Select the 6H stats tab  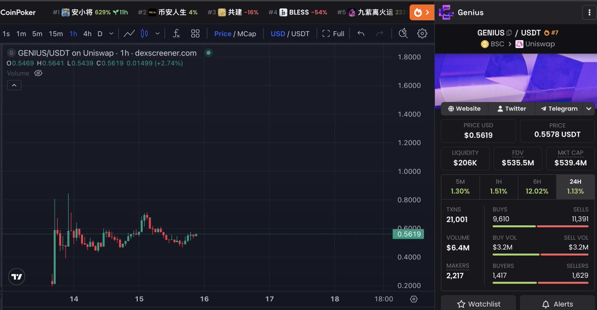[x=537, y=186]
